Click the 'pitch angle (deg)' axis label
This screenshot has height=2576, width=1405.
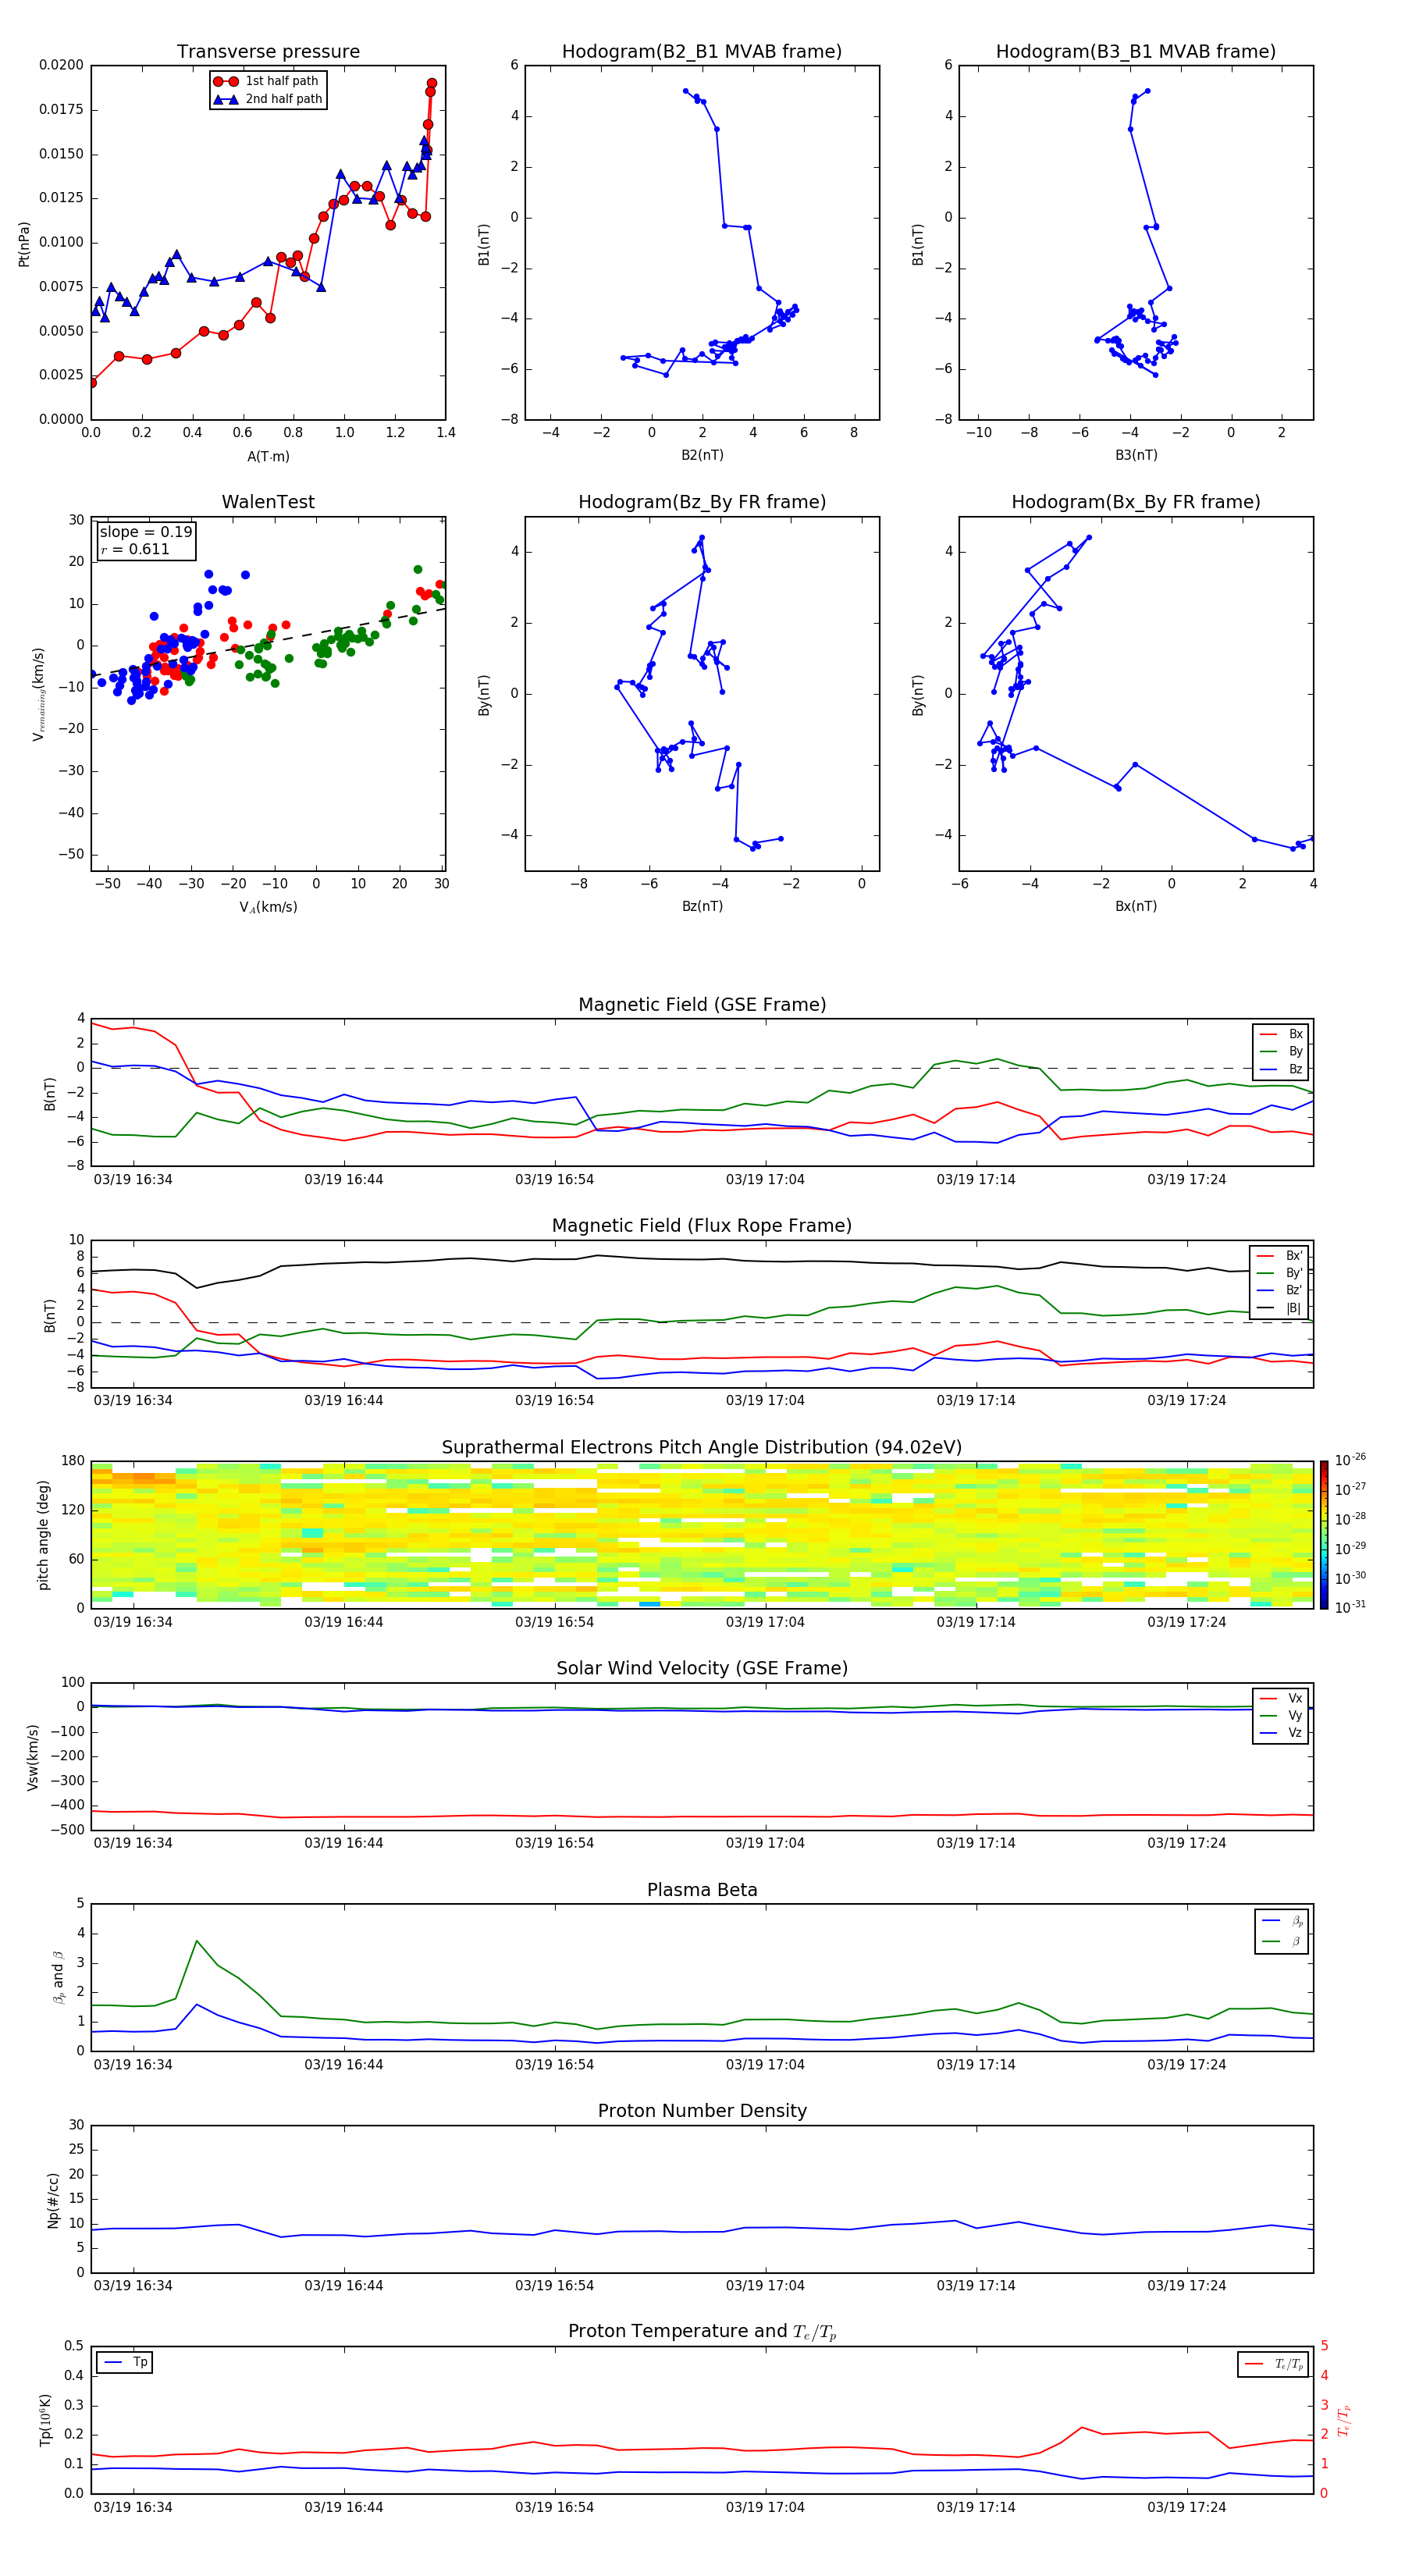43,1535
